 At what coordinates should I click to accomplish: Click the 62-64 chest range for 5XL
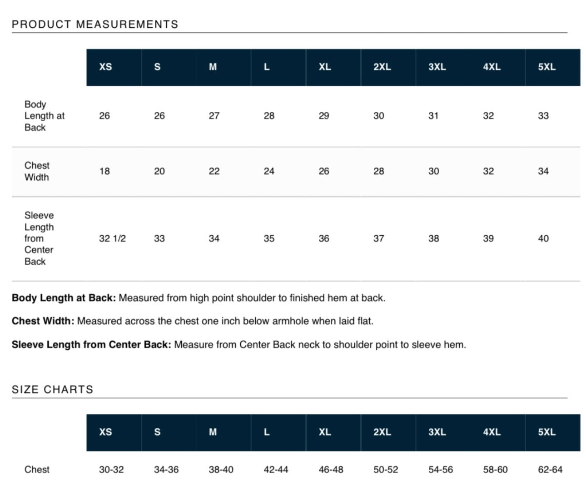(x=550, y=470)
